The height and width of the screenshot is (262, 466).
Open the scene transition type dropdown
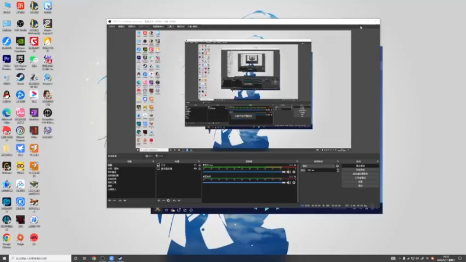tap(317, 166)
